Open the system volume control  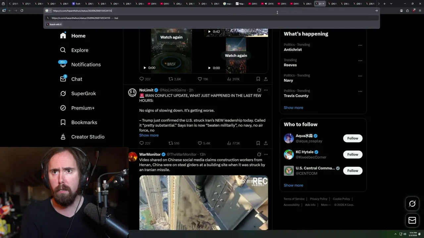click(x=405, y=234)
